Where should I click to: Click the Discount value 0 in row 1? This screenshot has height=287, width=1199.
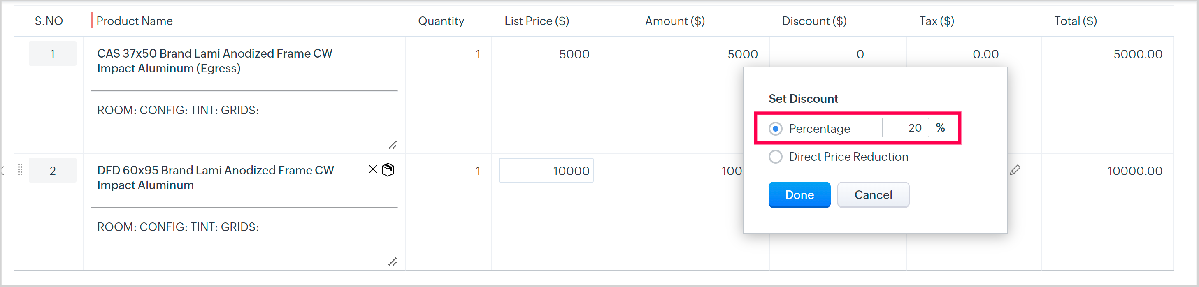coord(860,54)
